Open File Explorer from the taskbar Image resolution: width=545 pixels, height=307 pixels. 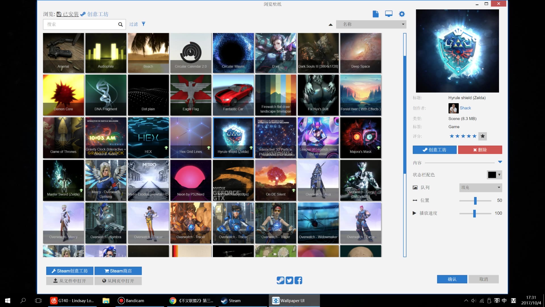(x=106, y=300)
